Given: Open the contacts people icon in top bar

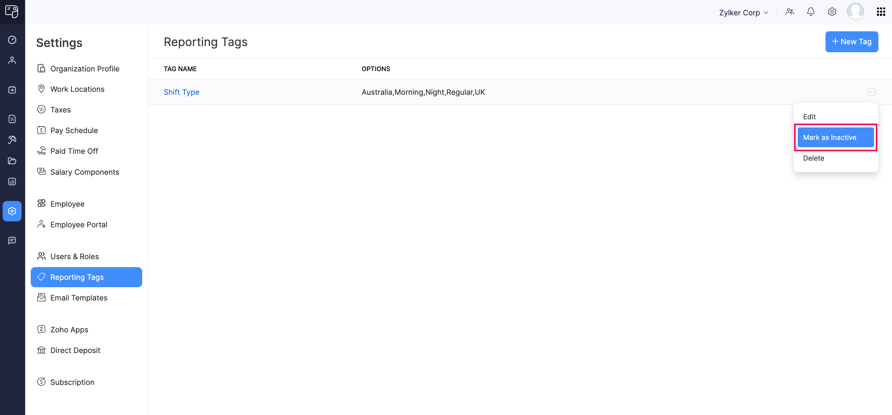Looking at the screenshot, I should [x=789, y=12].
